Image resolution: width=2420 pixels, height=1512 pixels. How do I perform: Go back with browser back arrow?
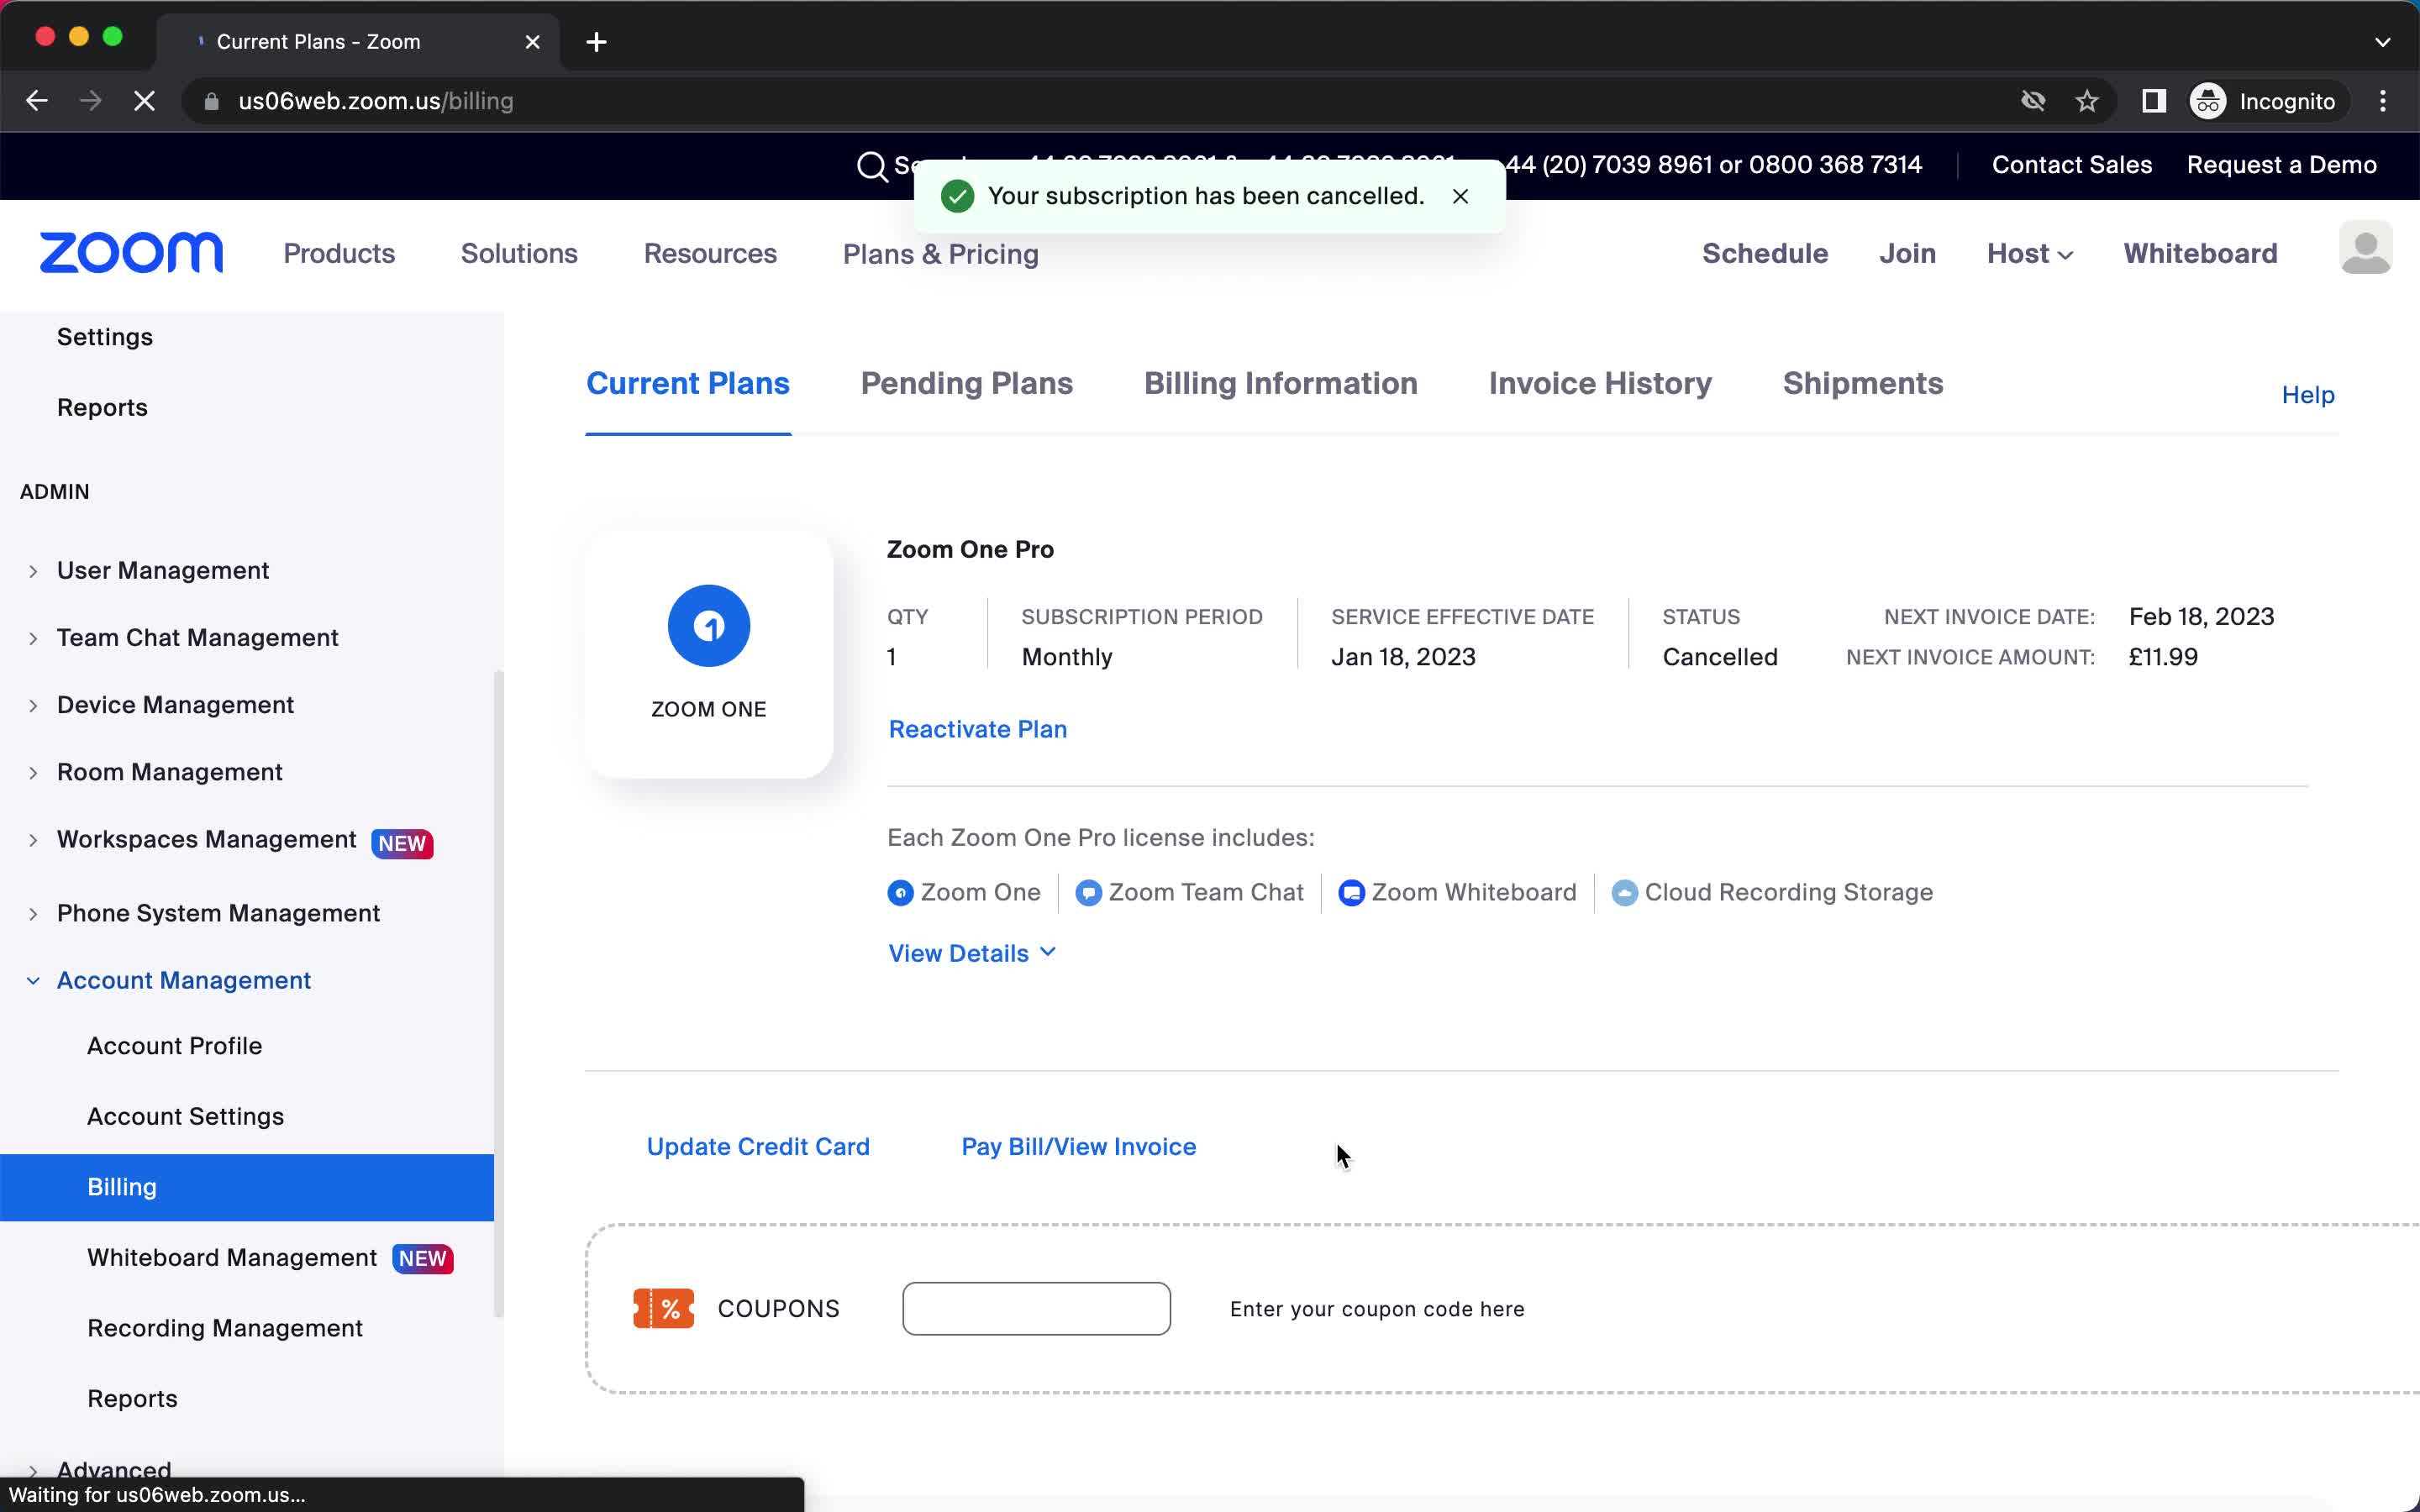click(x=37, y=101)
